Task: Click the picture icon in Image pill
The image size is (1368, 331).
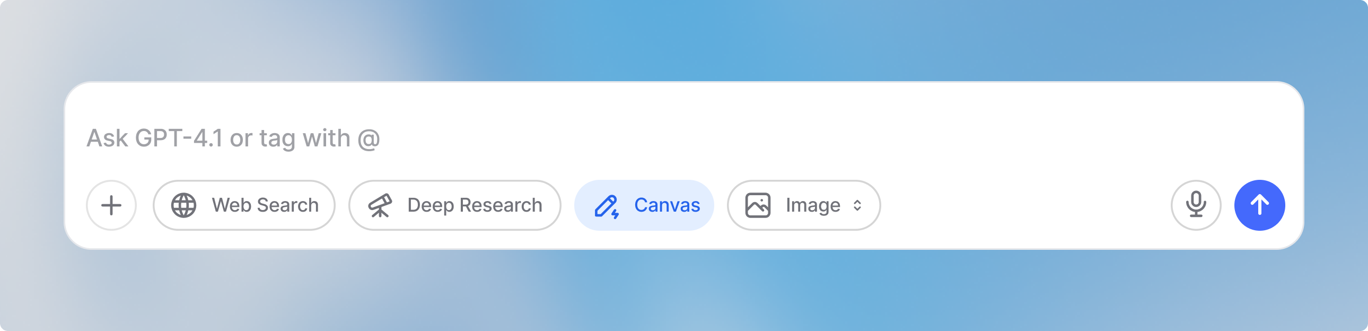Action: click(758, 205)
